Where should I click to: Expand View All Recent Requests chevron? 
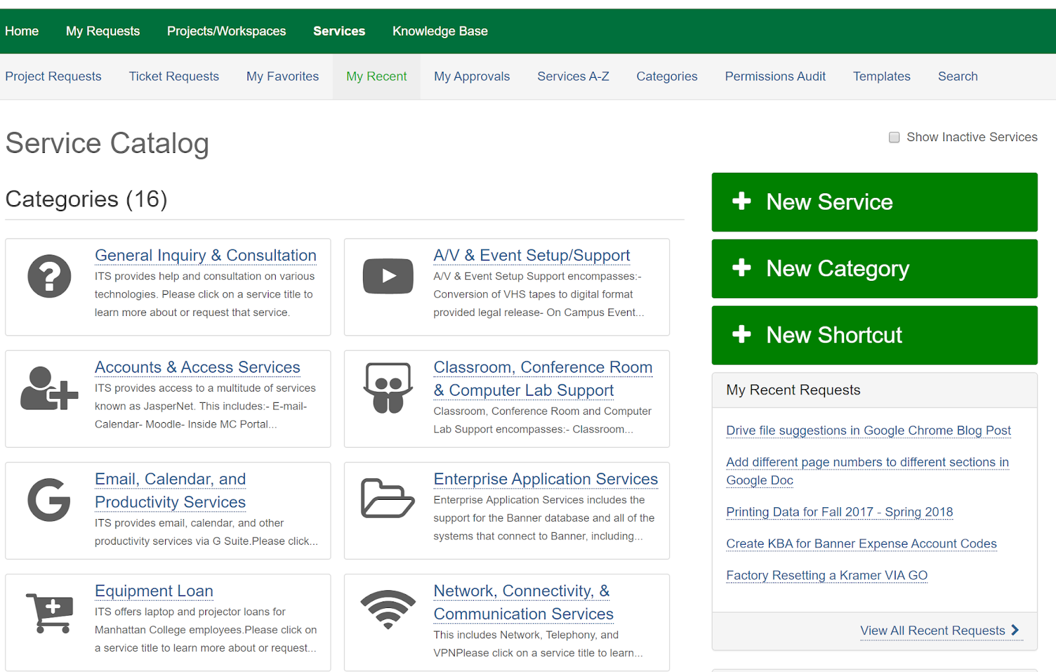(1015, 630)
